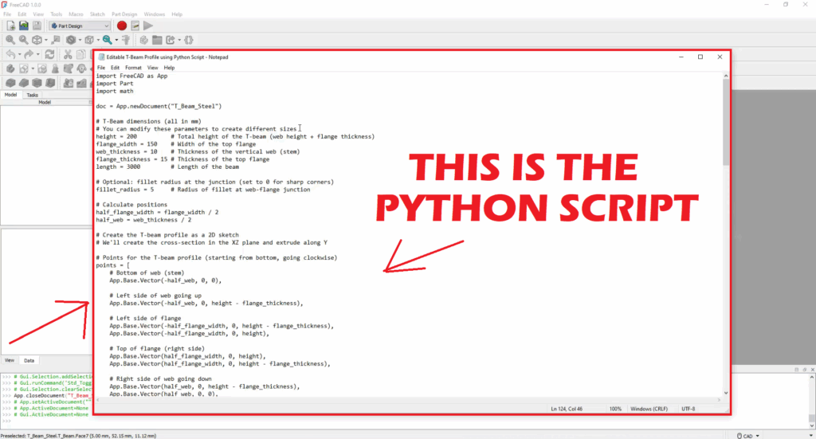Click the Refresh recompute icon
The height and width of the screenshot is (439, 816).
49,55
